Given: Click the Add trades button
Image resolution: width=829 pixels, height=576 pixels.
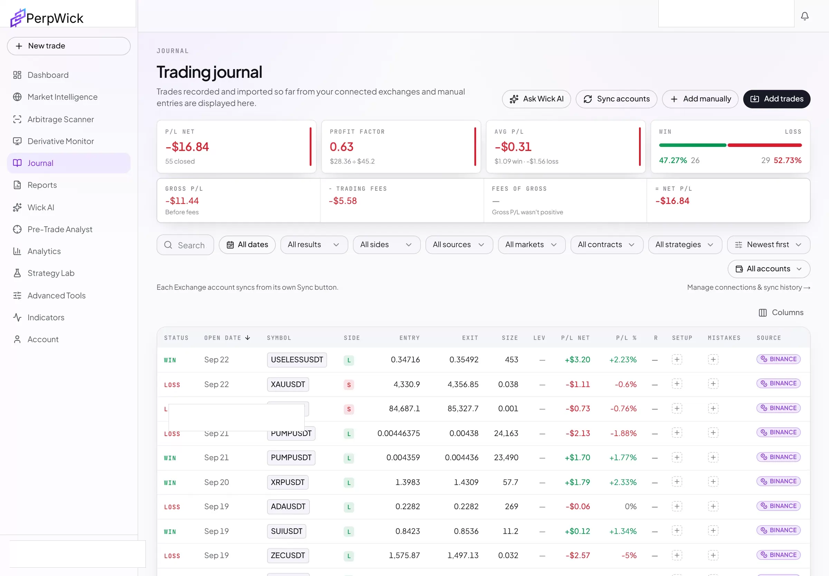Looking at the screenshot, I should pos(776,99).
